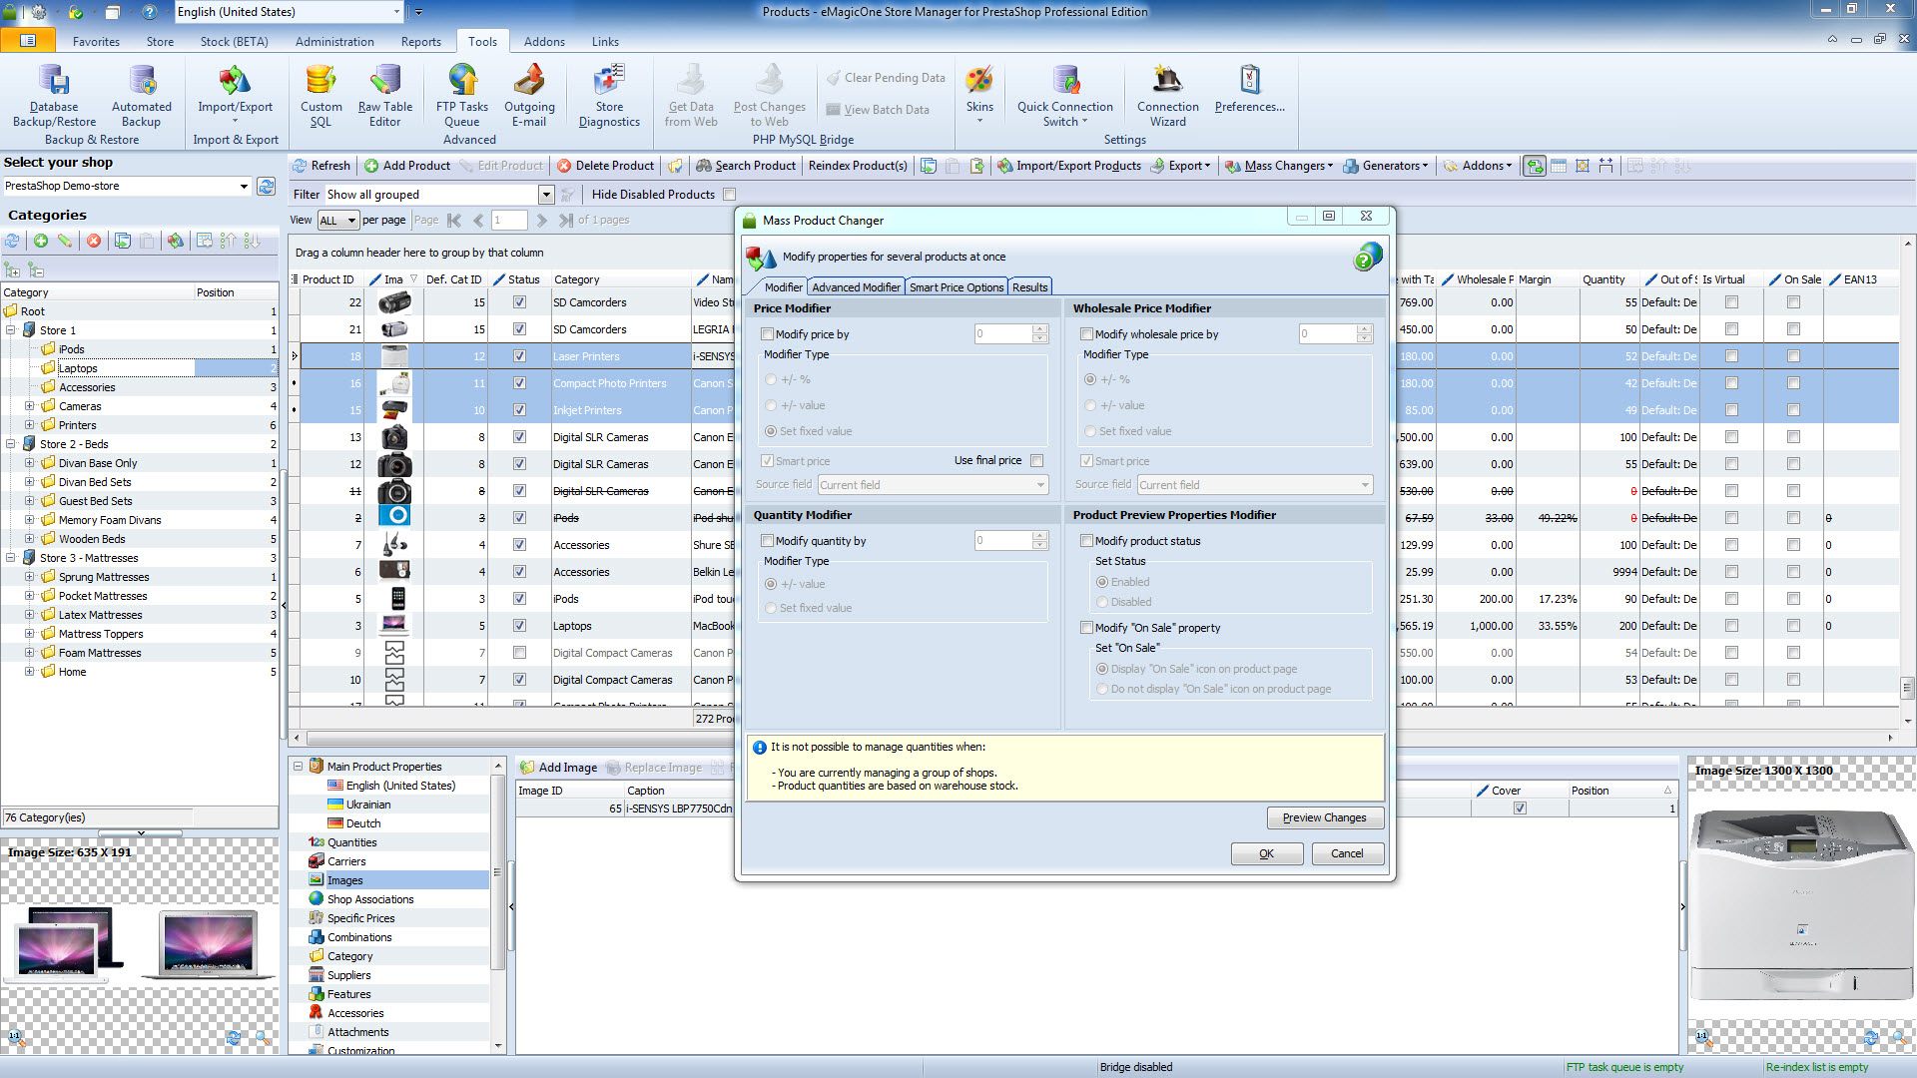Check Modify product status option
Image resolution: width=1917 pixels, height=1078 pixels.
1086,541
